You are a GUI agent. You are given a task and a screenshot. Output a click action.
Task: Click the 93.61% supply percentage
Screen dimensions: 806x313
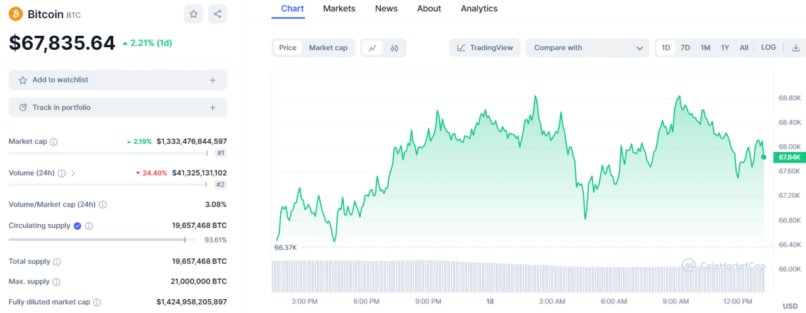click(215, 240)
